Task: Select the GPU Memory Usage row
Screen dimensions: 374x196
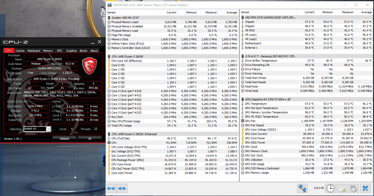Action: (x=307, y=173)
